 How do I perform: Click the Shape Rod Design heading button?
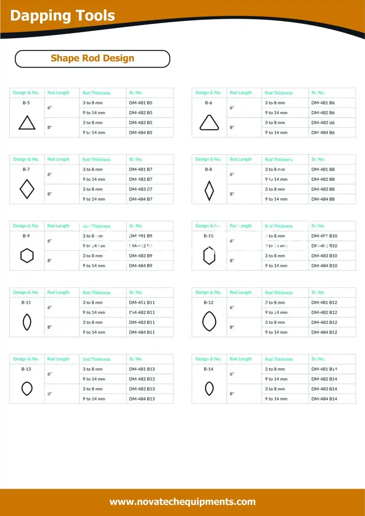click(x=92, y=58)
